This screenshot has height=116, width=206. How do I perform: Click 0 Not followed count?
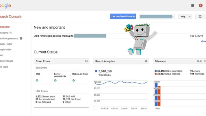(x=43, y=102)
